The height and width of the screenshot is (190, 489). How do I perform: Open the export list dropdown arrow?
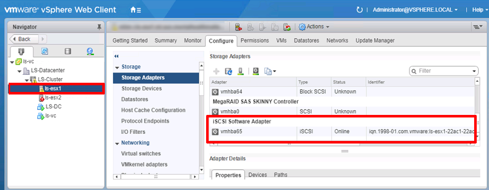click(275, 72)
